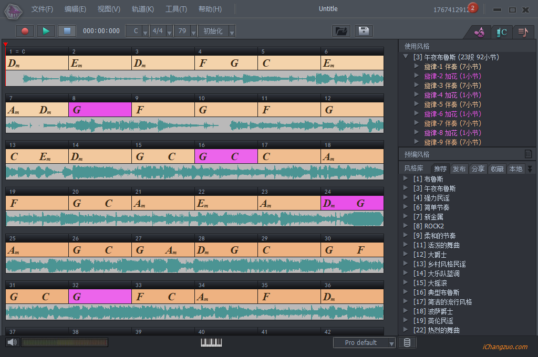Click the database icon beside Pro default

(x=407, y=342)
